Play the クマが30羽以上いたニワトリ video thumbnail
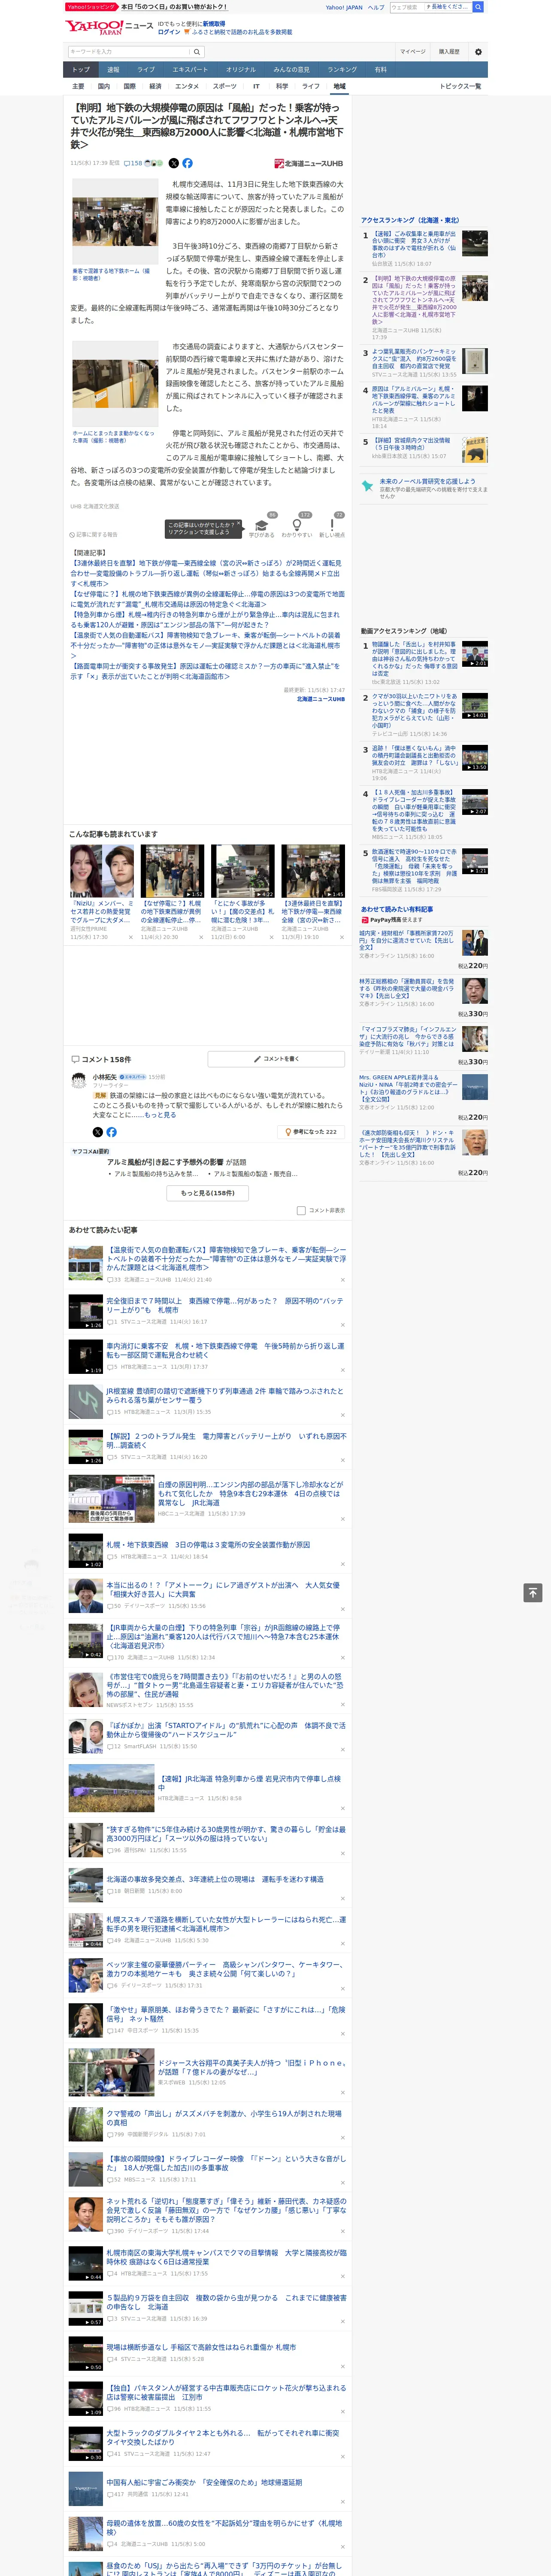Image resolution: width=551 pixels, height=2576 pixels. 475,705
